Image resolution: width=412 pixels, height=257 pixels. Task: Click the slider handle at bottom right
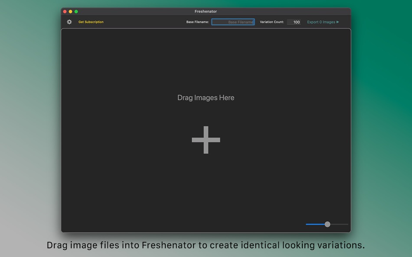tap(327, 224)
